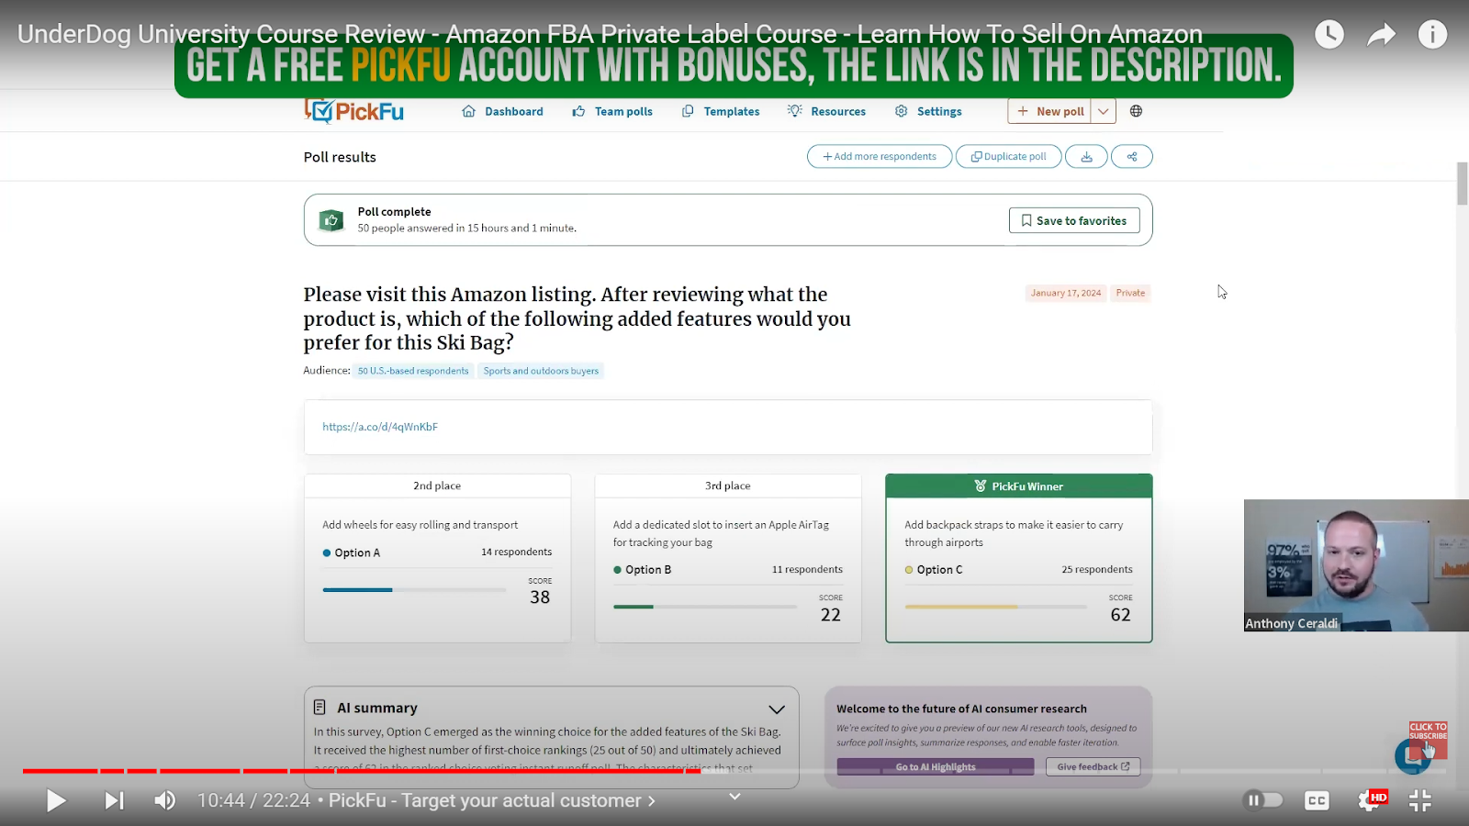Toggle closed captions
This screenshot has width=1469, height=826.
pyautogui.click(x=1317, y=801)
